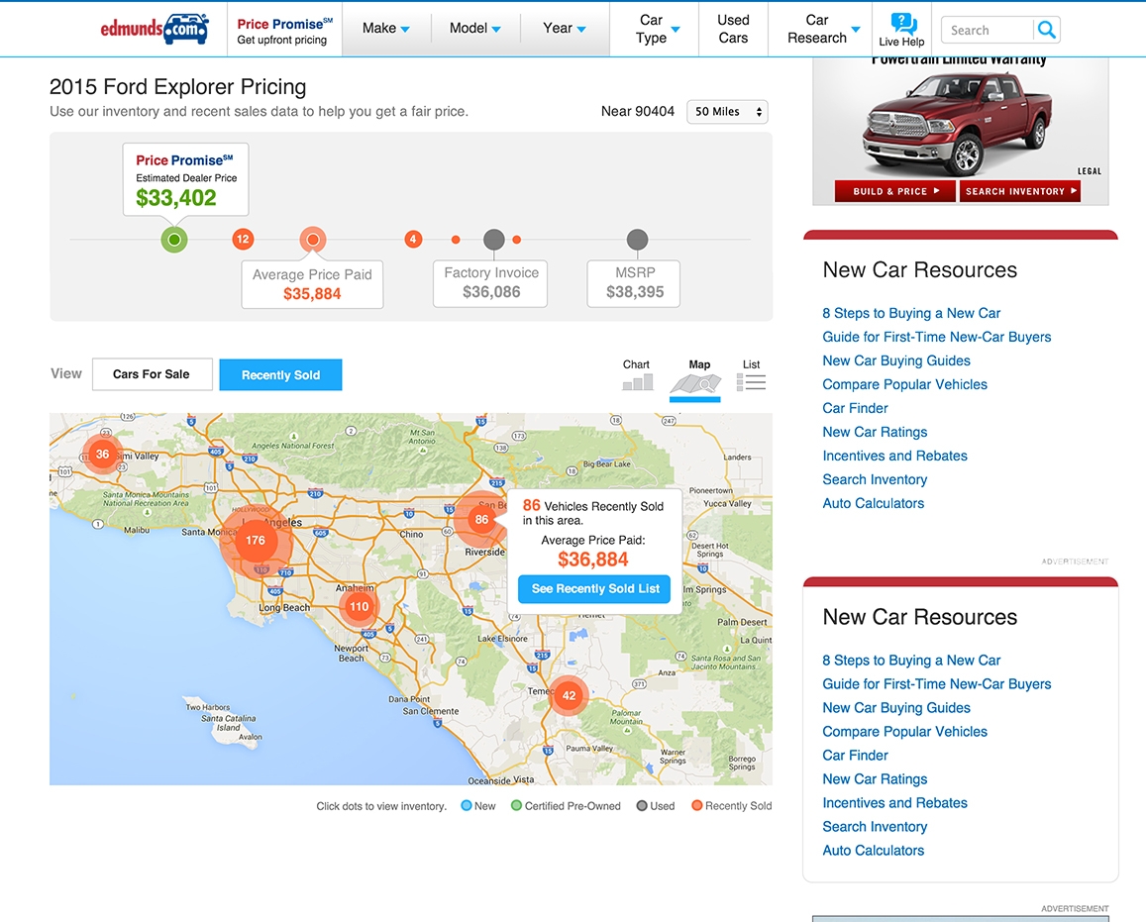The height and width of the screenshot is (922, 1146).
Task: Click the green Price Promise dot
Action: pos(174,240)
